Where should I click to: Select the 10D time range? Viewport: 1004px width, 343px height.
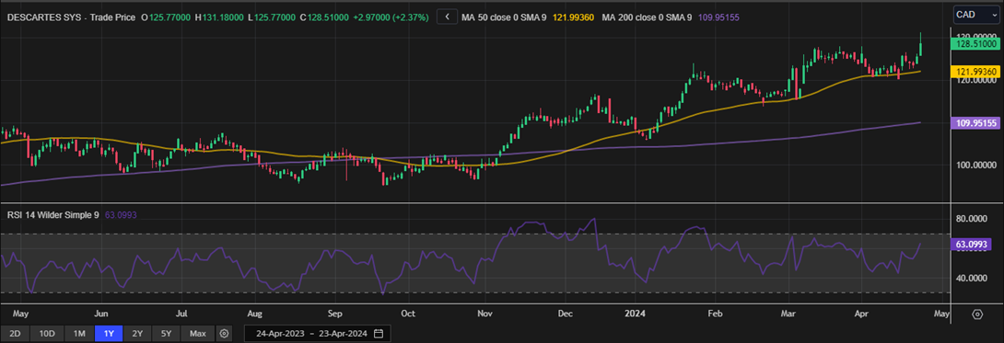tap(47, 334)
